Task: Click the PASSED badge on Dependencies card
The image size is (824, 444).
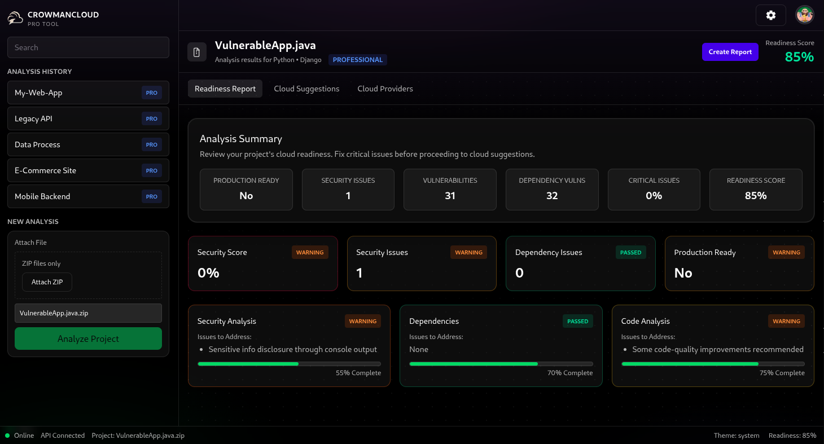Action: [x=577, y=322]
